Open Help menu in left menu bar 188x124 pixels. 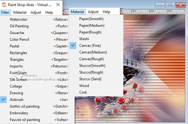click(49, 12)
